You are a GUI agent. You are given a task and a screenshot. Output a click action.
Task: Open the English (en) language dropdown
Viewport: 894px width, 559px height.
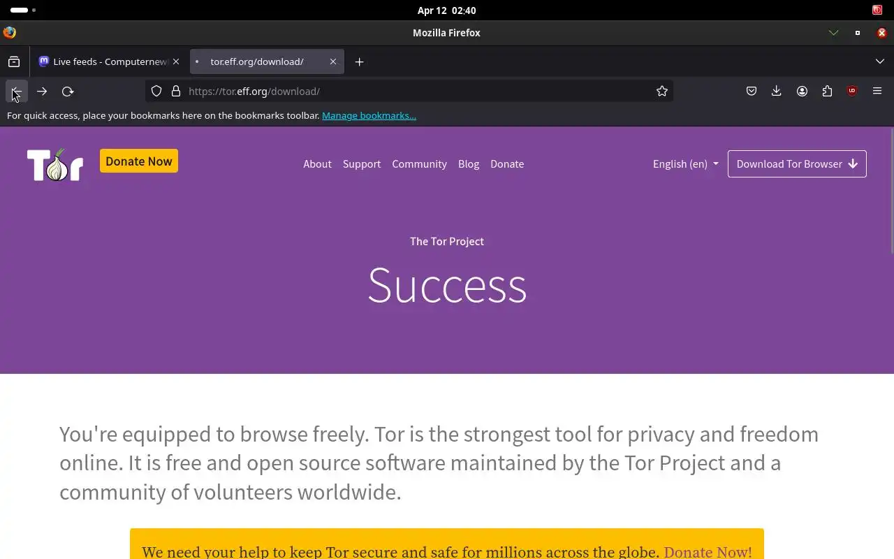[x=685, y=164]
